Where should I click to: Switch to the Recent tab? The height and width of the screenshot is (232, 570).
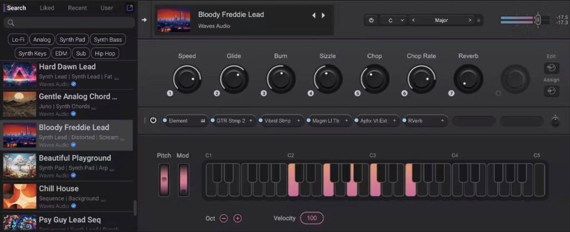[x=77, y=8]
